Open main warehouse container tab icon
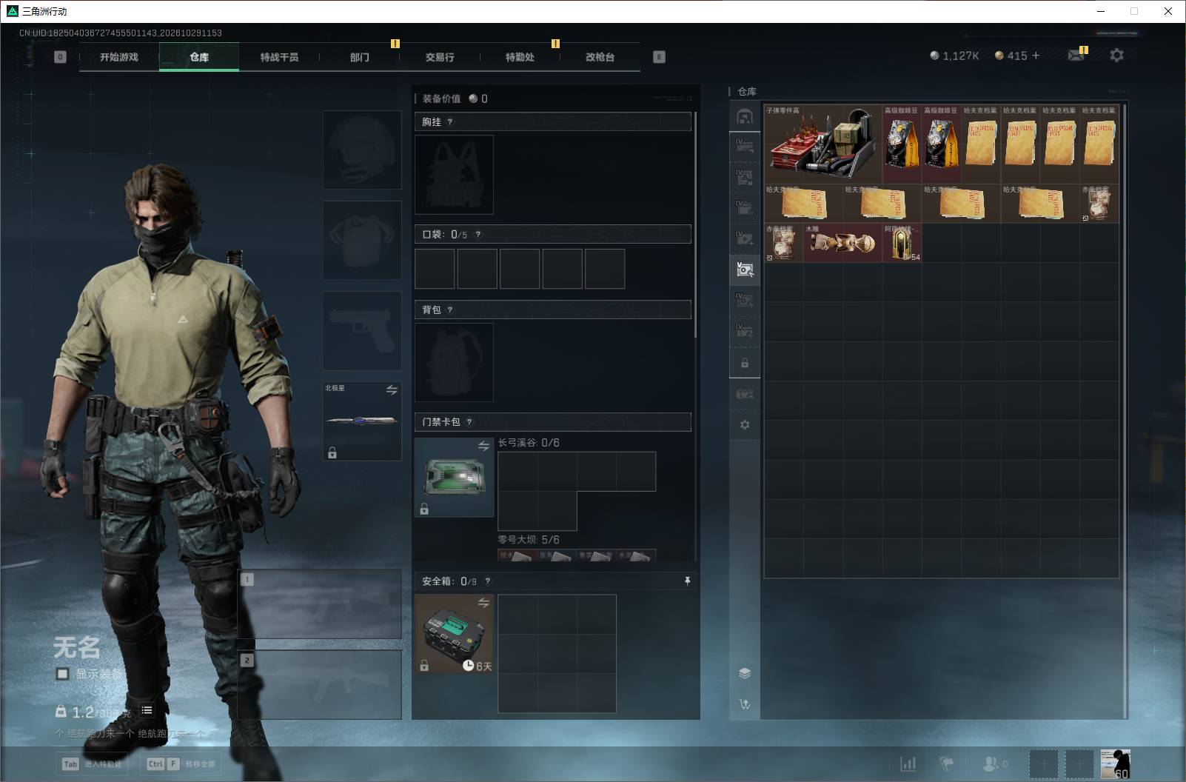Screen dimensions: 1186x782 point(745,116)
